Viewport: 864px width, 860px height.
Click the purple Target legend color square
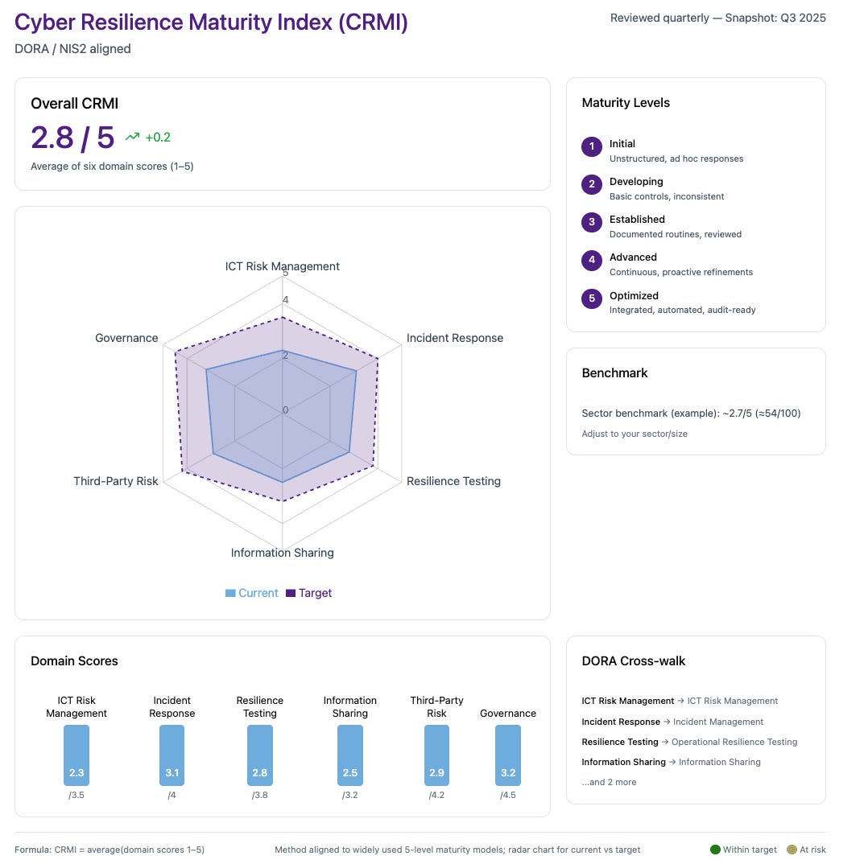[291, 593]
